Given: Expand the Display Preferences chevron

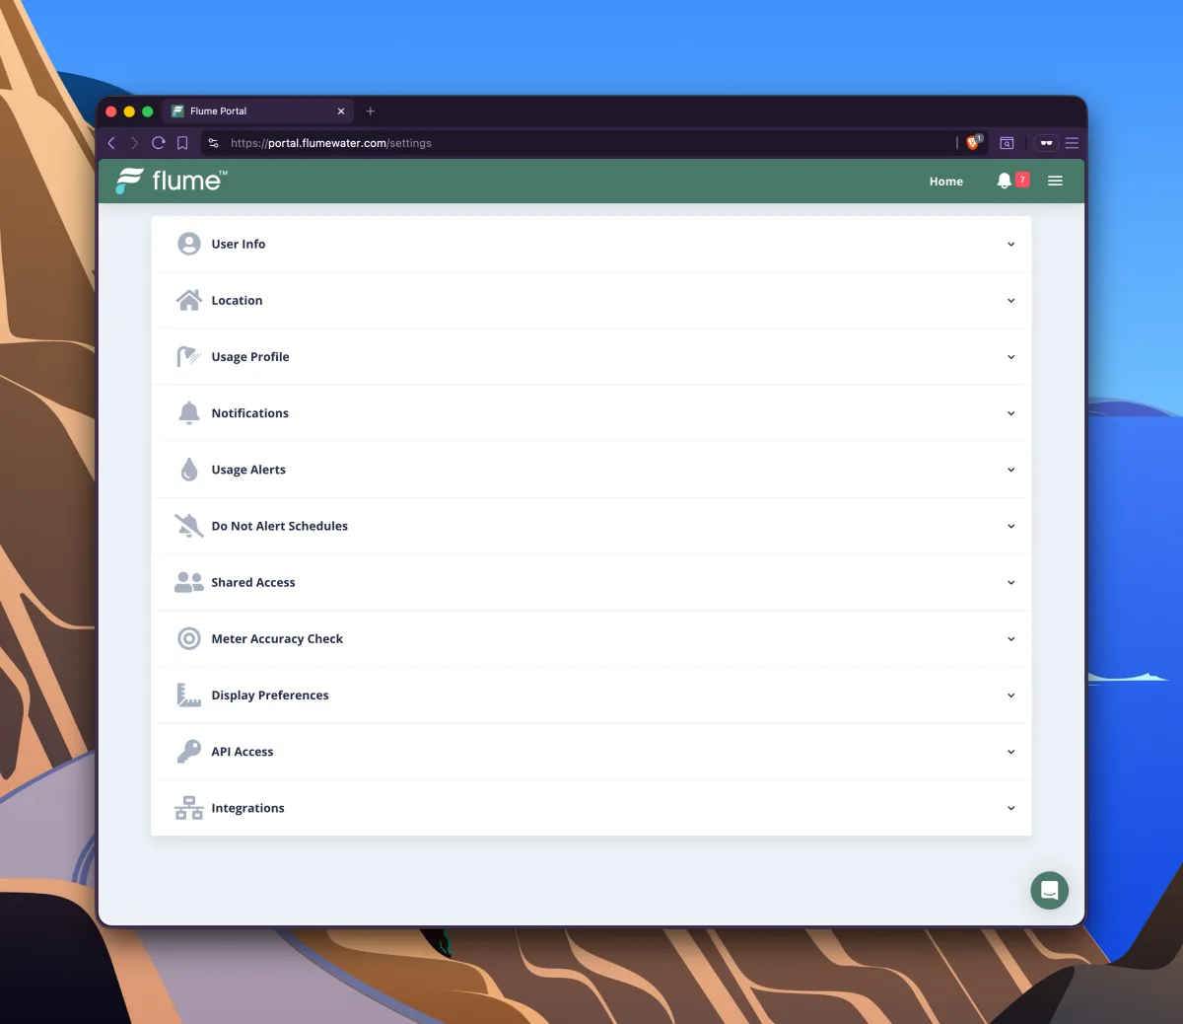Looking at the screenshot, I should pos(1010,695).
